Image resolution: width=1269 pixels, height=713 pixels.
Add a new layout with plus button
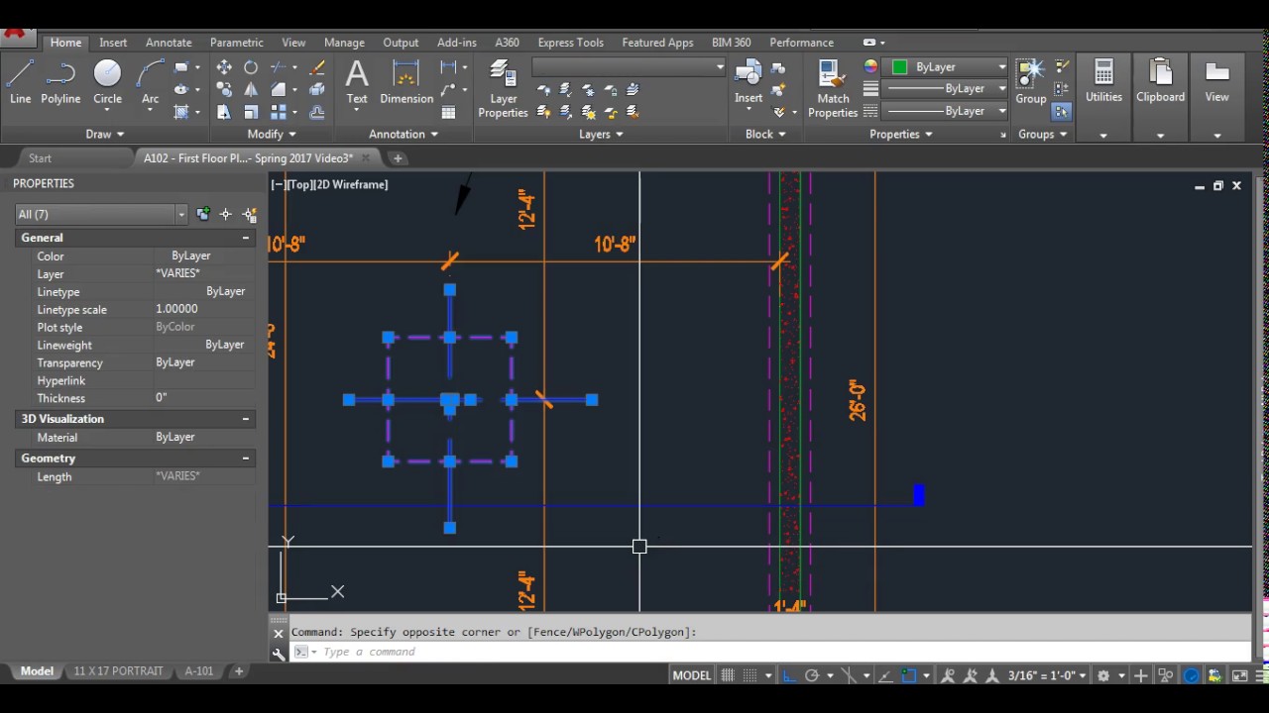click(238, 671)
